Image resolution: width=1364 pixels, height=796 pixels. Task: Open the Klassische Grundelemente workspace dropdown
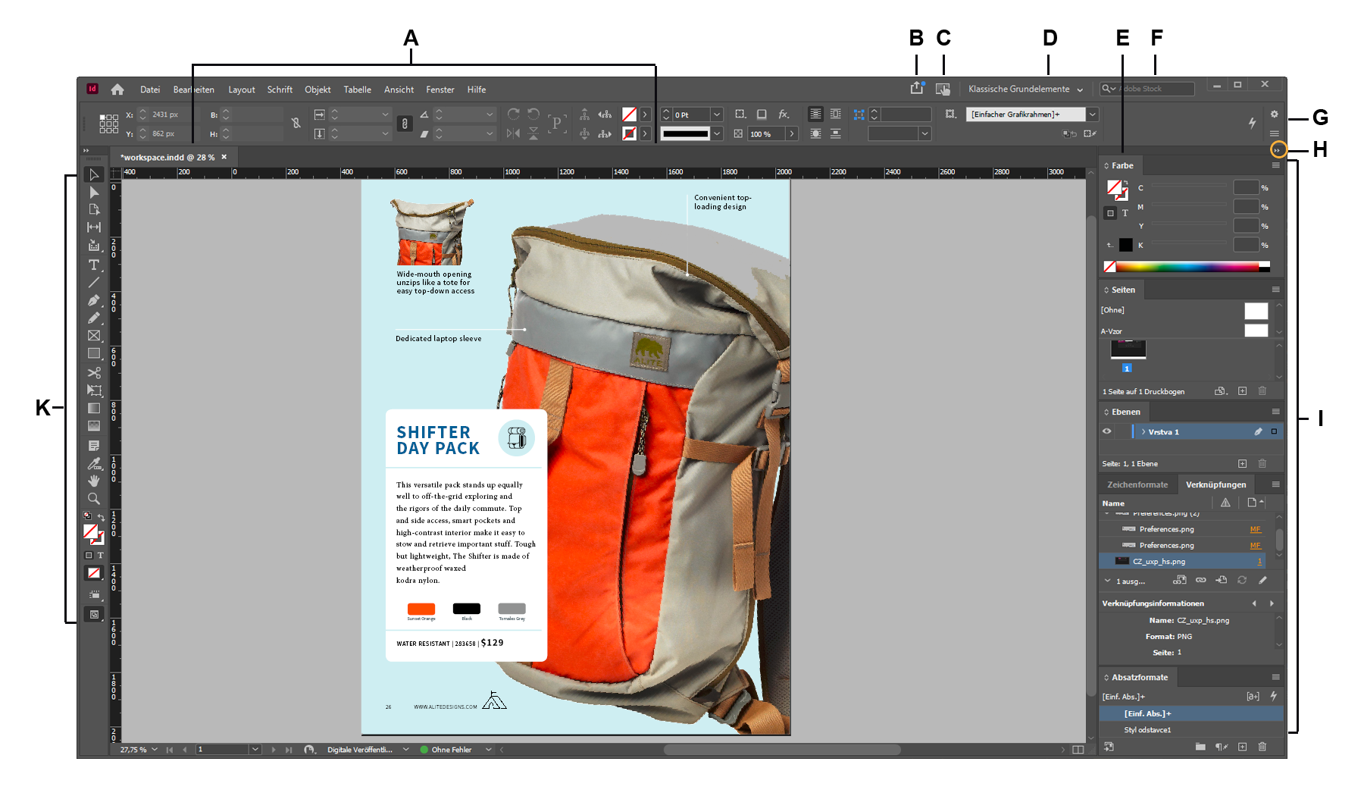[1025, 89]
